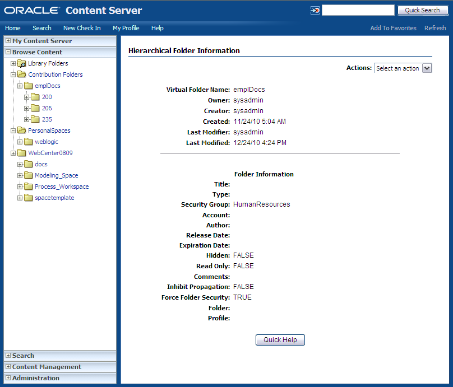453x387 pixels.
Task: Expand the 200 folder tree node
Action: (25, 96)
